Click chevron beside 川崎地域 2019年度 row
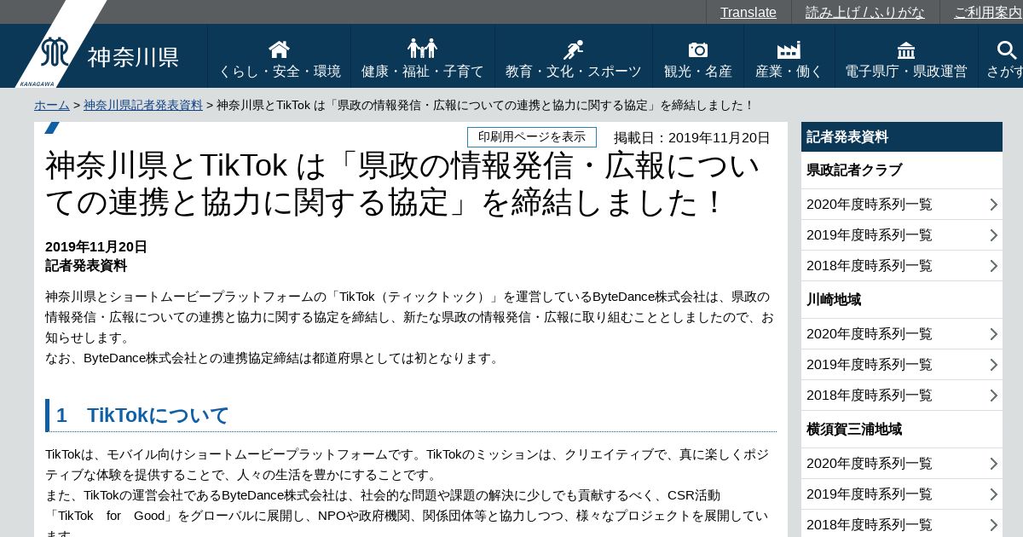 (x=993, y=365)
